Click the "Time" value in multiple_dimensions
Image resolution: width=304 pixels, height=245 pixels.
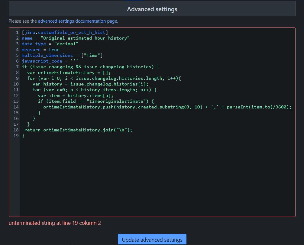coord(92,56)
